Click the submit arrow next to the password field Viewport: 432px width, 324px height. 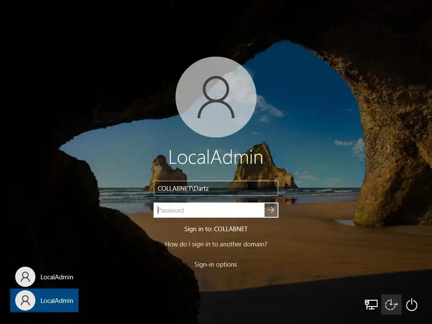[x=271, y=210]
